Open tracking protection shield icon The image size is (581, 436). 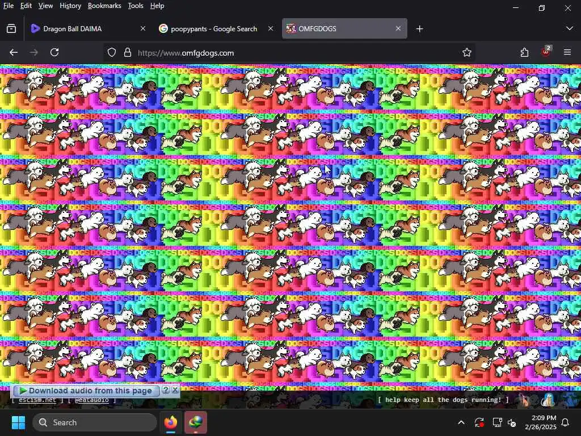point(112,53)
